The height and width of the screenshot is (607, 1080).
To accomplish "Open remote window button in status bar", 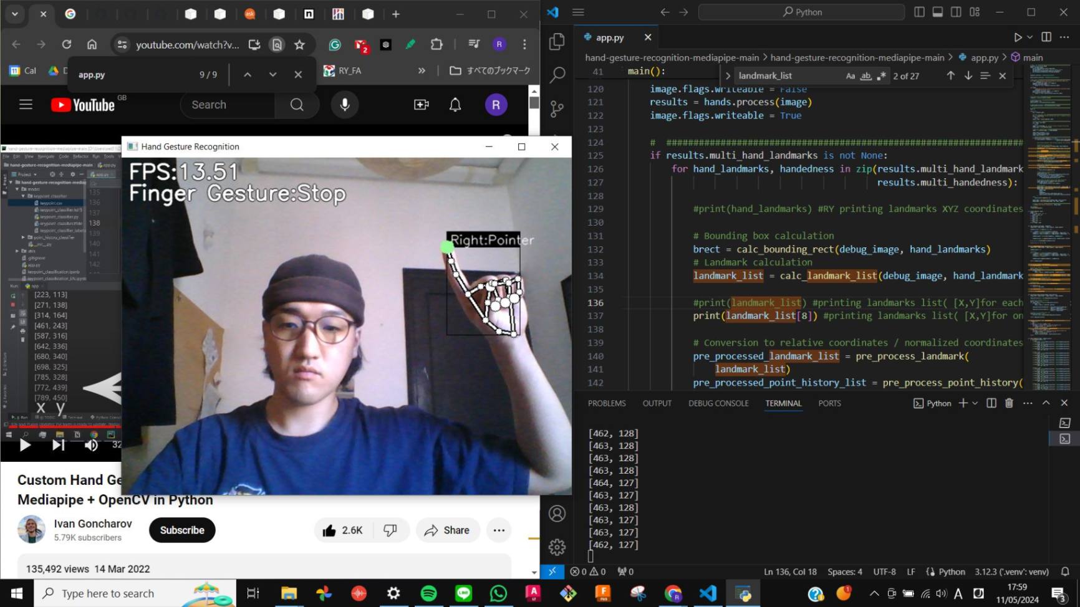I will tap(552, 571).
